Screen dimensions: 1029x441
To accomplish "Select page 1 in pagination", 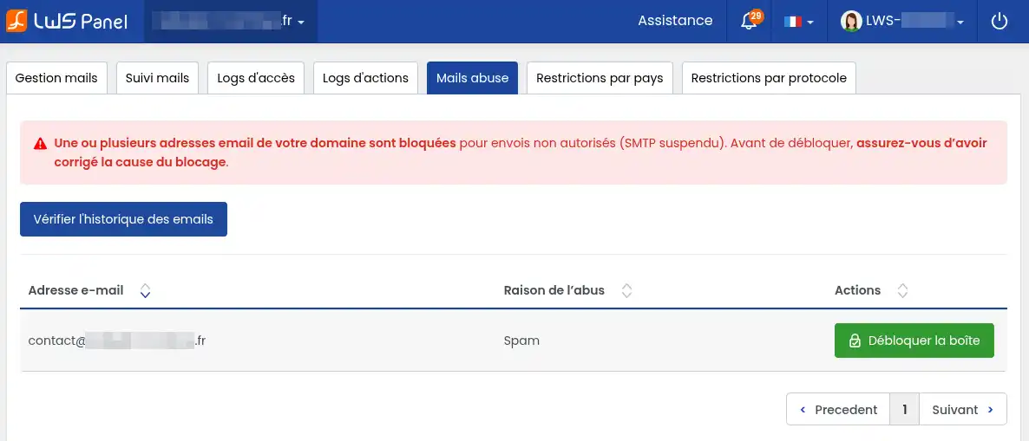I will coord(905,410).
